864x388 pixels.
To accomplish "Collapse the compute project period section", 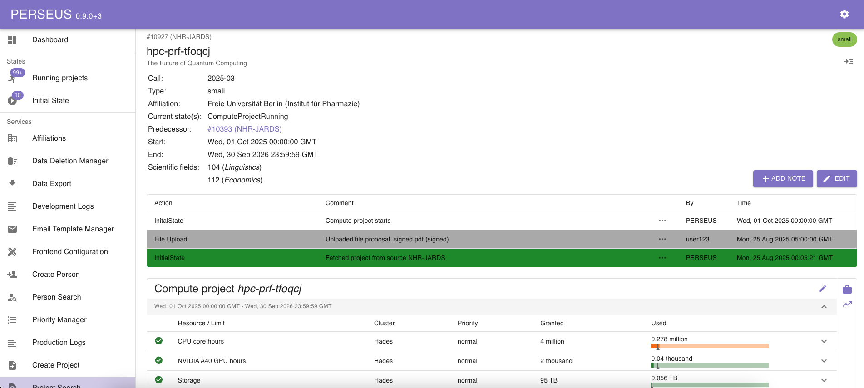I will point(824,307).
